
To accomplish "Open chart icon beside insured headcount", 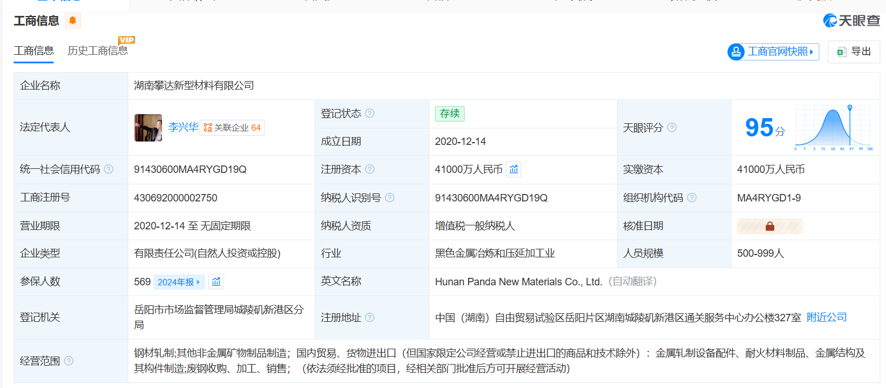I will 216,282.
